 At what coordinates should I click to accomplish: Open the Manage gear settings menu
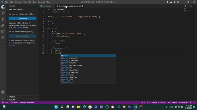(x=3, y=98)
